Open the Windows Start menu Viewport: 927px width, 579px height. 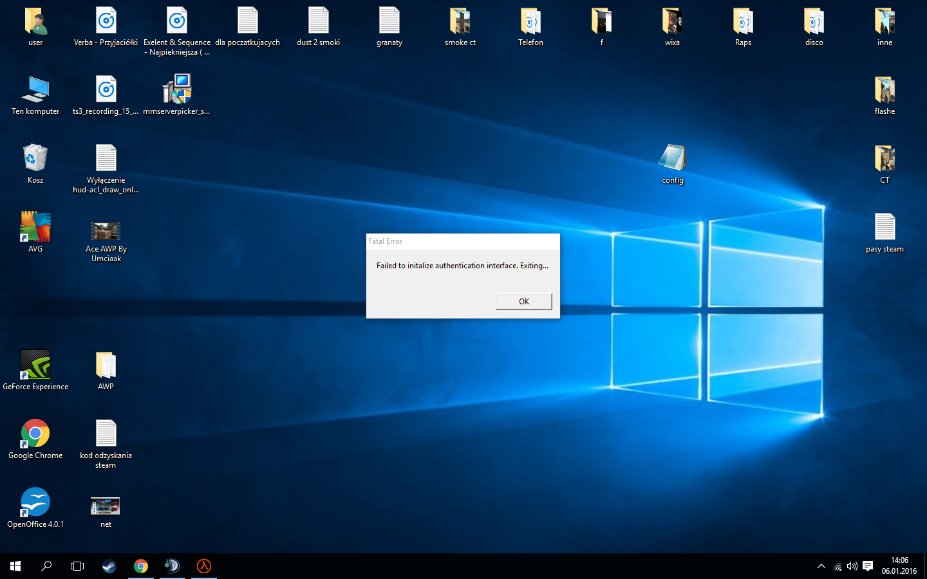tap(15, 566)
